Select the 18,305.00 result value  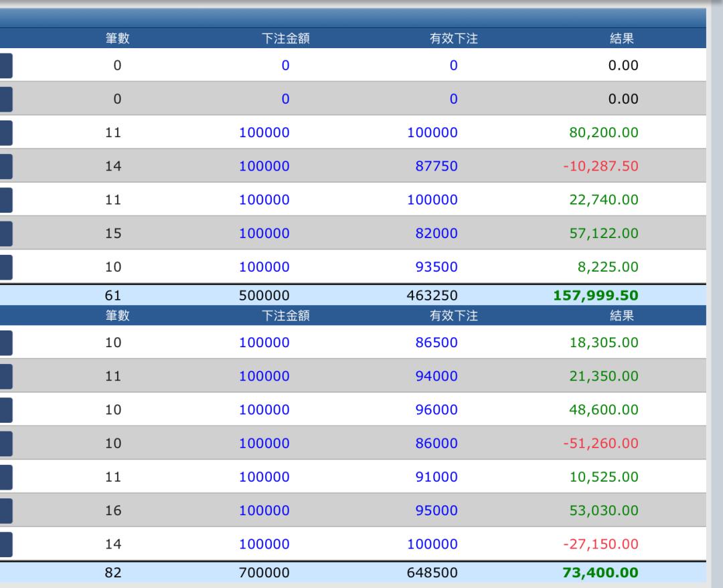point(604,342)
